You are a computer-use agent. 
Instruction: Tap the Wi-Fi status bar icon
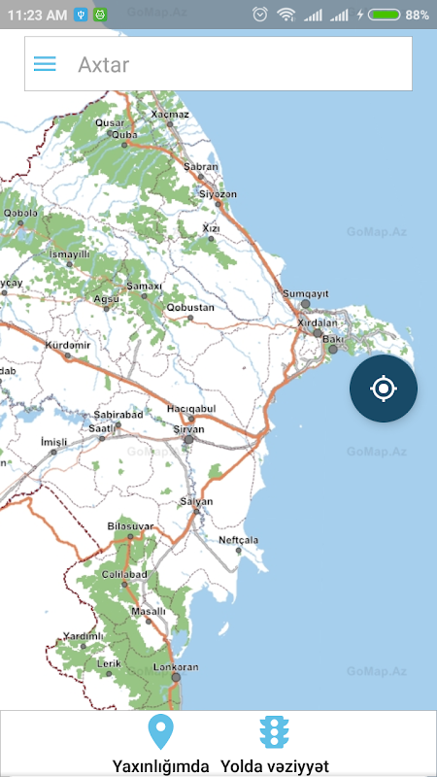pyautogui.click(x=286, y=15)
